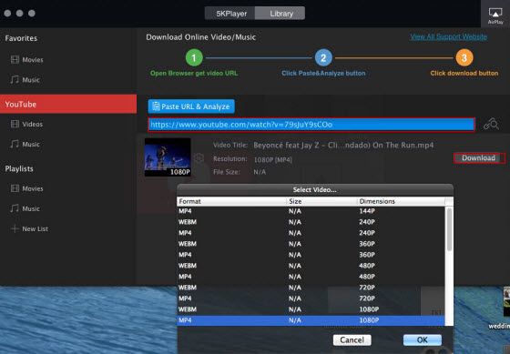Sort by the Size column header
510x354 pixels.
pyautogui.click(x=321, y=201)
